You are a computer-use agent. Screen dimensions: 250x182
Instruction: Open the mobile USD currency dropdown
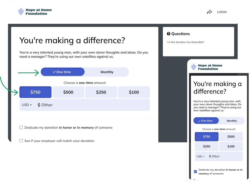[x=201, y=156]
